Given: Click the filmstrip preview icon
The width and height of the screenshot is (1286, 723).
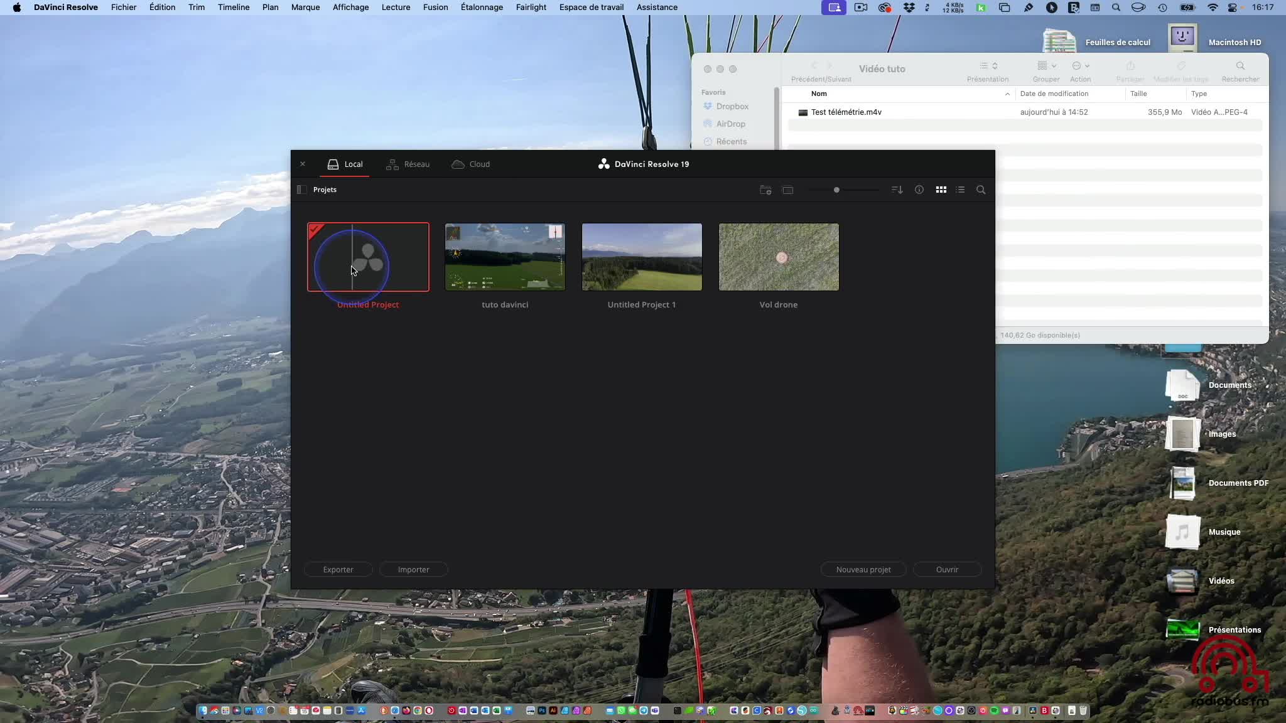Looking at the screenshot, I should (787, 190).
